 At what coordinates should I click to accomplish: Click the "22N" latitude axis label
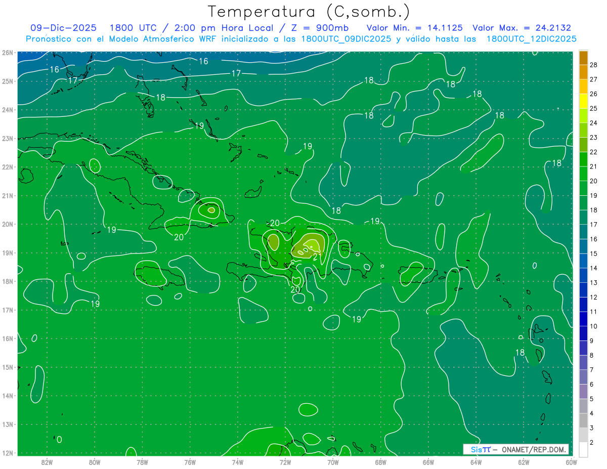(8, 167)
